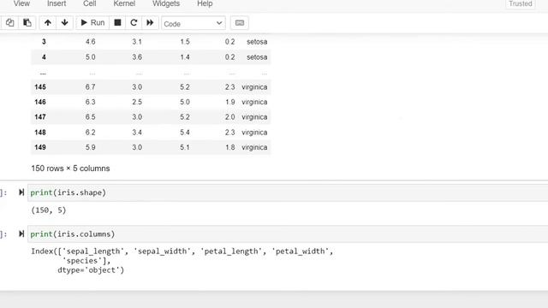Run print(iris.columns) cell via step icon
This screenshot has height=308, width=548.
point(21,234)
